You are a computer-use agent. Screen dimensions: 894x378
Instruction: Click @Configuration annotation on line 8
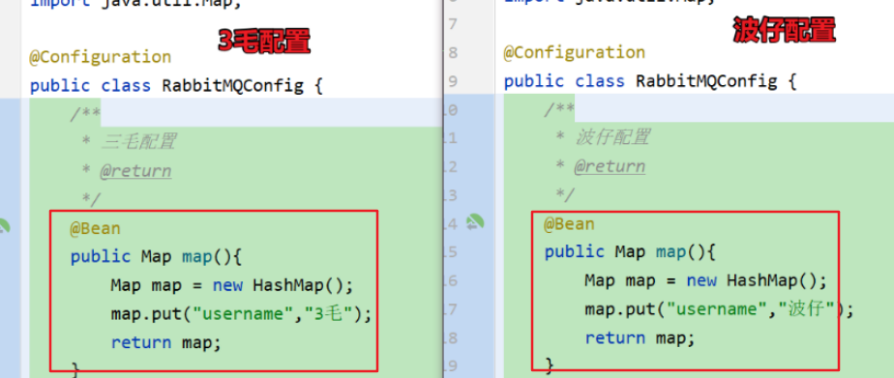(574, 52)
